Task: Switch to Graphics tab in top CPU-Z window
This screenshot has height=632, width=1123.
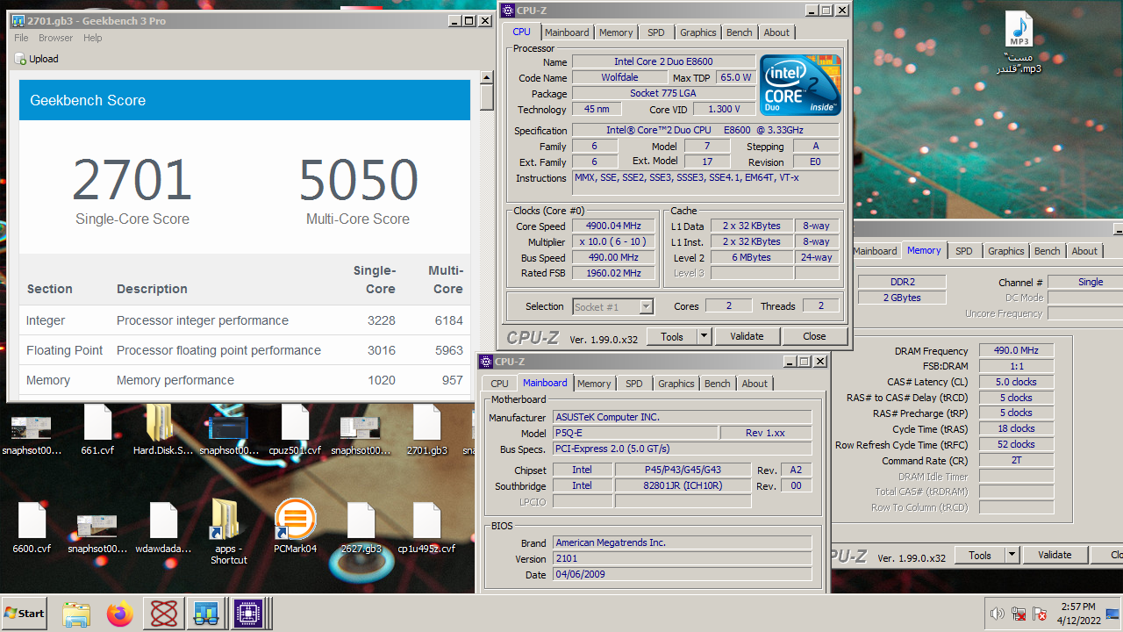Action: point(698,32)
